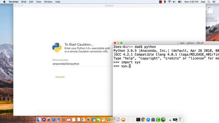This screenshot has width=219, height=123.
Task: Click the red recording status icon in the menu bar
Action: [160, 2]
